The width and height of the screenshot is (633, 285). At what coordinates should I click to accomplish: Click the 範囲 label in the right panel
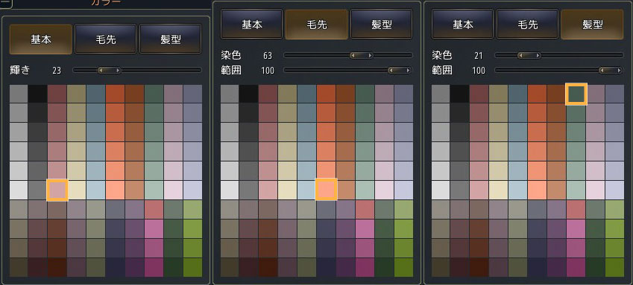pos(442,71)
